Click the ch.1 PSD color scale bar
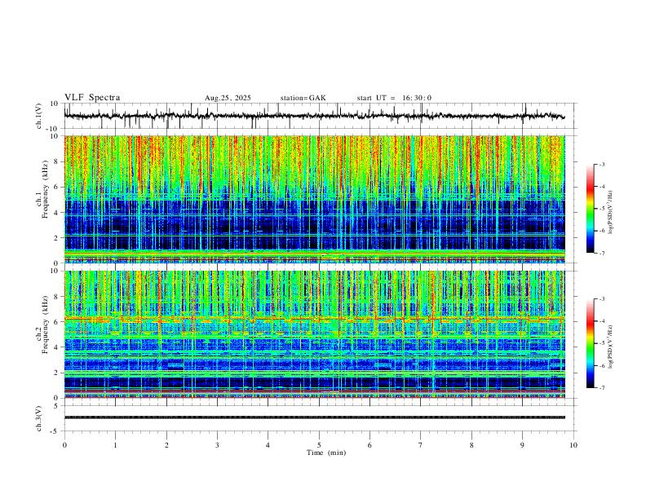The height and width of the screenshot is (499, 646). [591, 209]
